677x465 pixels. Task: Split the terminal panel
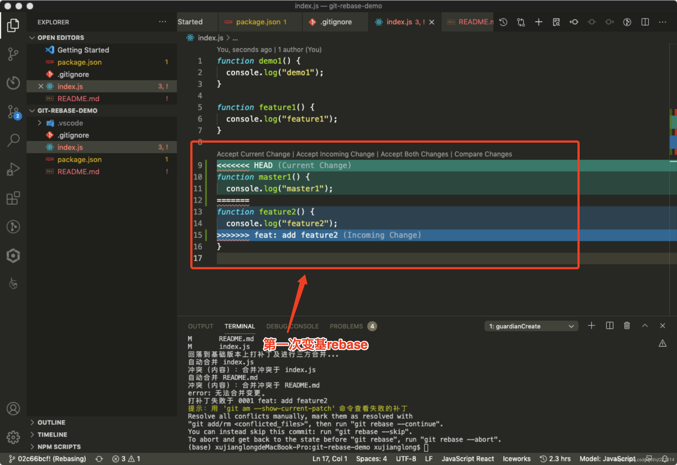tap(610, 326)
